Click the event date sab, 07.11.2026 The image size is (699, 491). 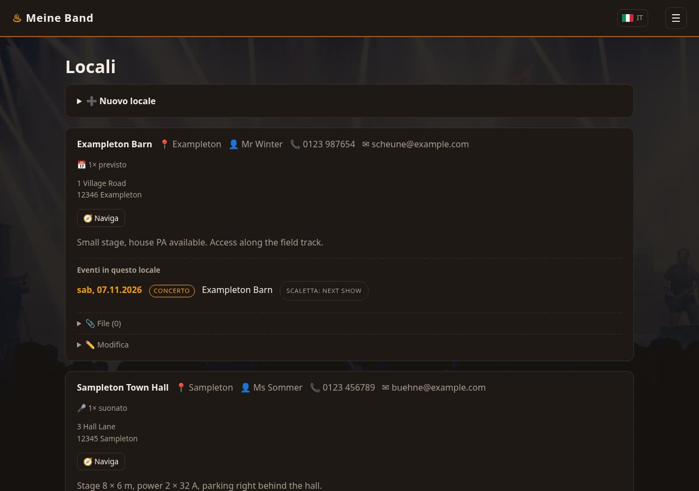[x=109, y=290]
